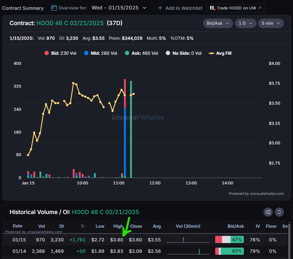Sort table by Date column header
Screen dimensions: 293x259
[18, 226]
